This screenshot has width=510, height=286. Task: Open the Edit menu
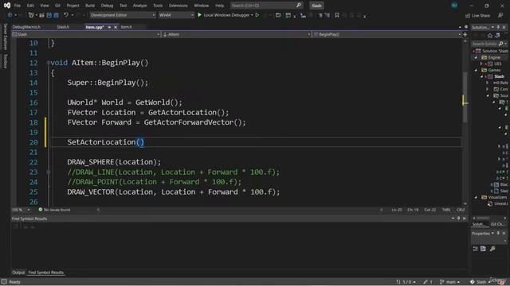(x=30, y=6)
